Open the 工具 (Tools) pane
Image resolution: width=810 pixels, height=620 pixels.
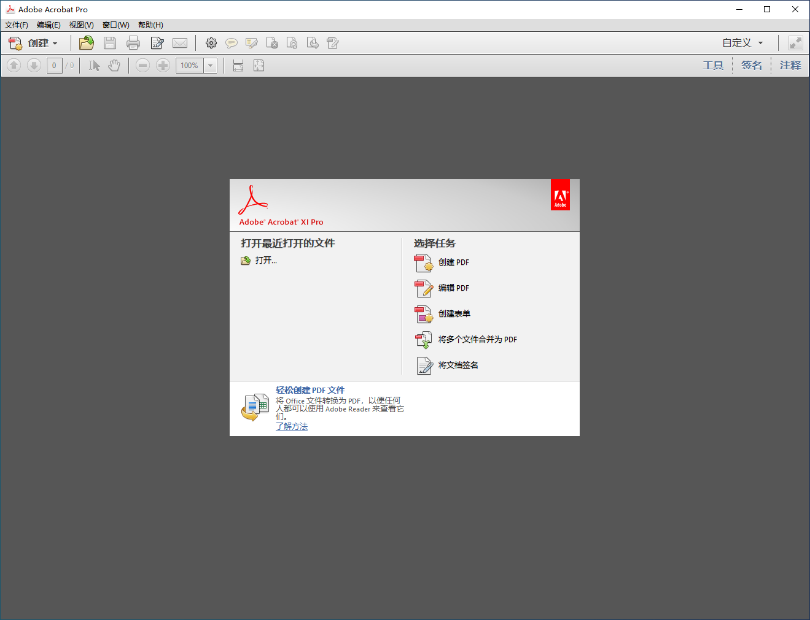click(713, 65)
